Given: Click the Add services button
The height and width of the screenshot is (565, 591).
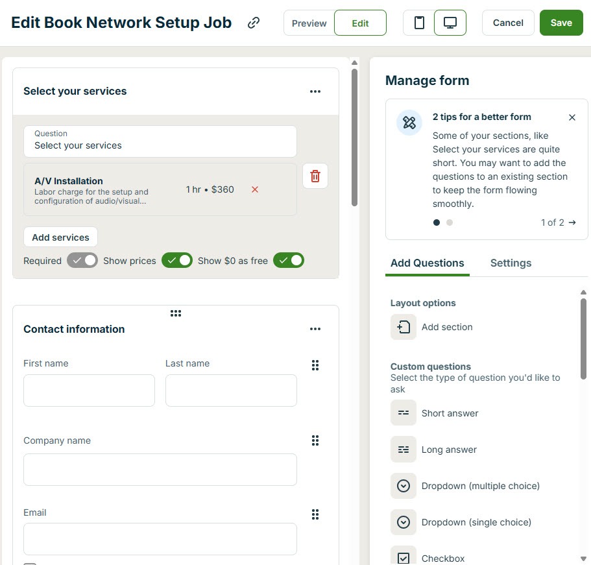Looking at the screenshot, I should pyautogui.click(x=60, y=237).
